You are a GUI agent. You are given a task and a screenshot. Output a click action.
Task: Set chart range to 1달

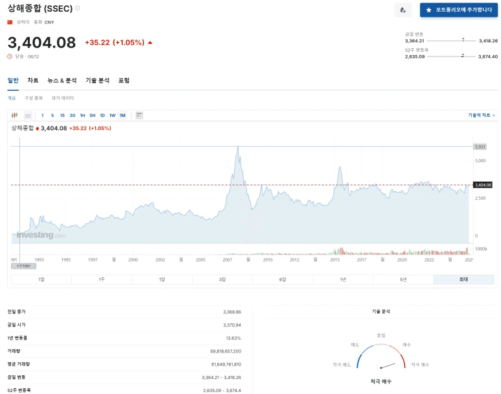pos(162,279)
